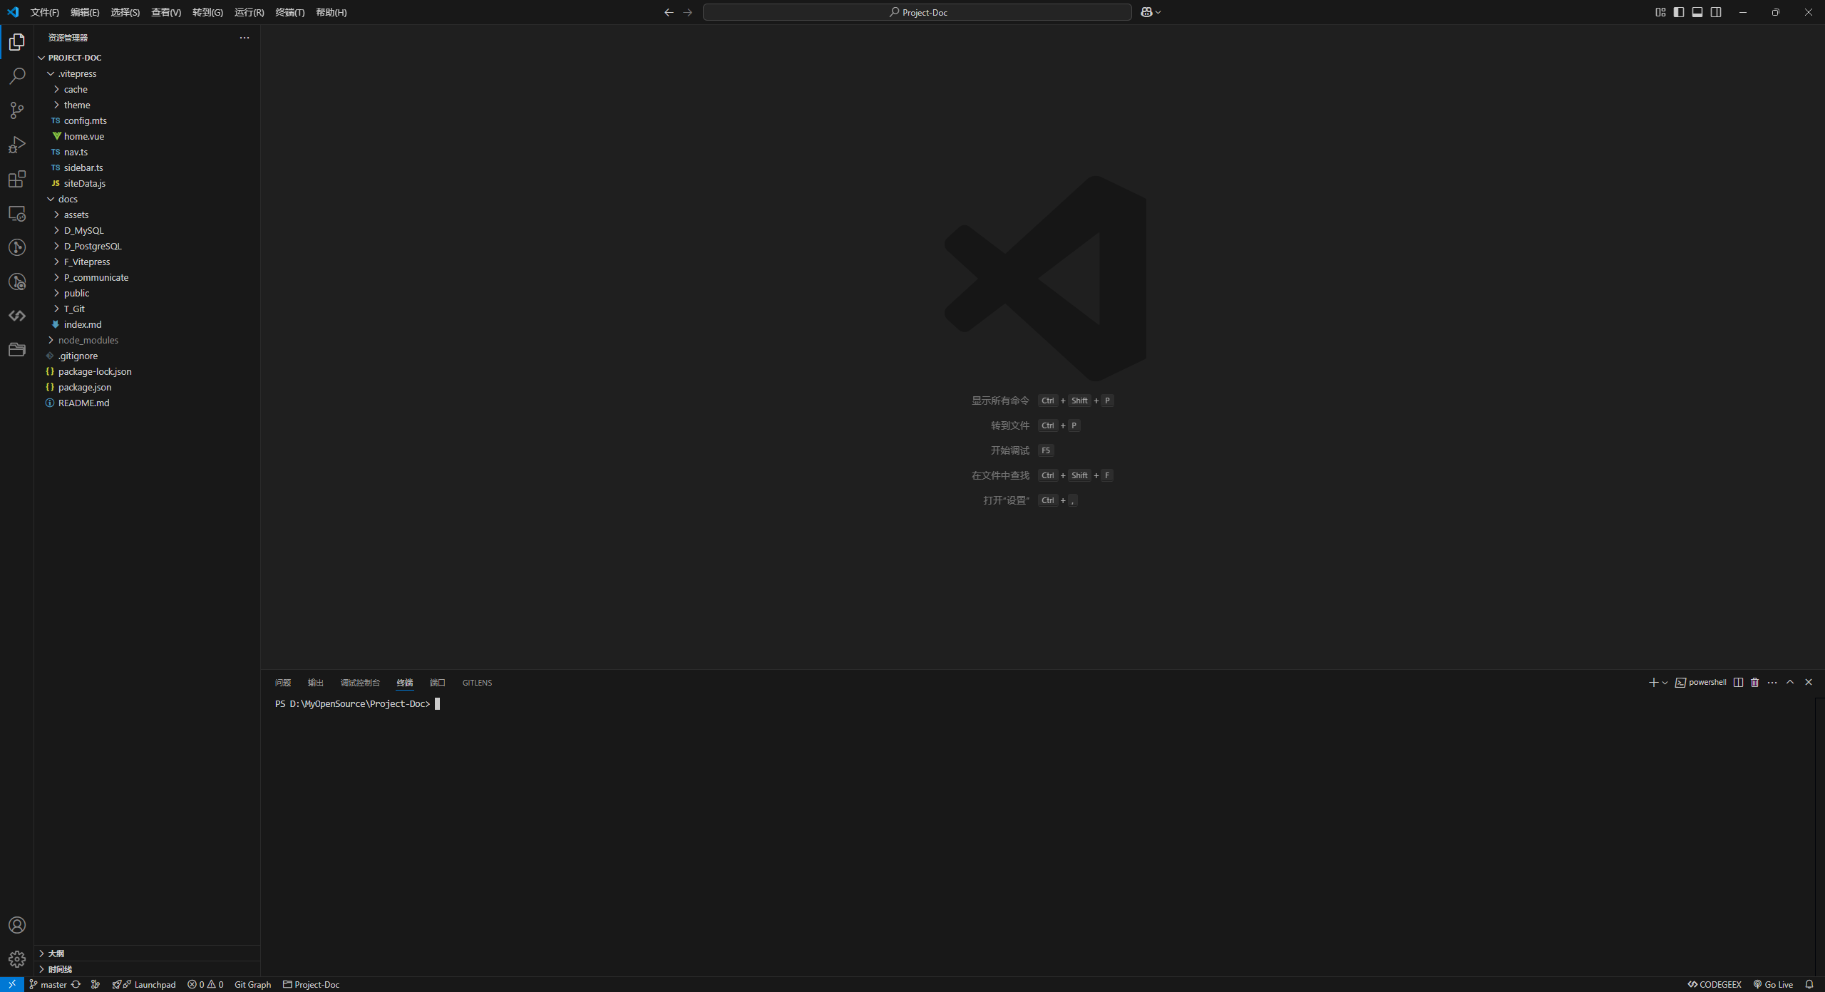Viewport: 1825px width, 992px height.
Task: Close the bottom panel
Action: 1809,682
